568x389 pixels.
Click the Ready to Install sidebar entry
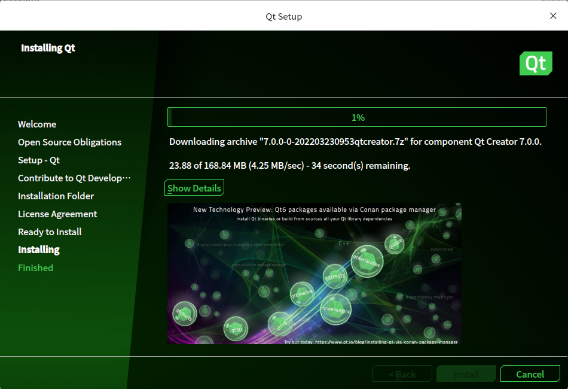[x=50, y=232]
